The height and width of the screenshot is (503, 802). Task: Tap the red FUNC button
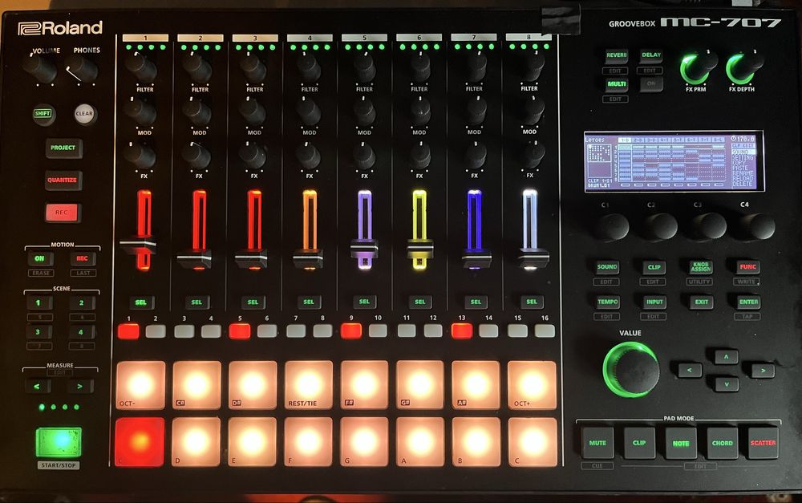click(x=747, y=267)
